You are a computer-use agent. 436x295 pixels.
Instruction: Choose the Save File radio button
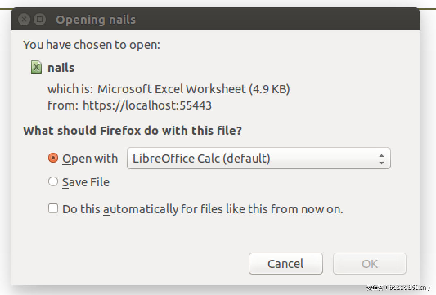53,182
